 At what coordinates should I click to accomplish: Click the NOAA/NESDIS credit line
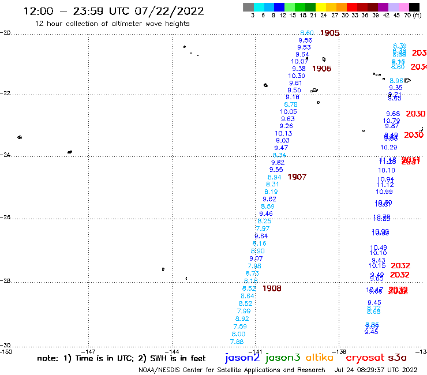pos(232,370)
